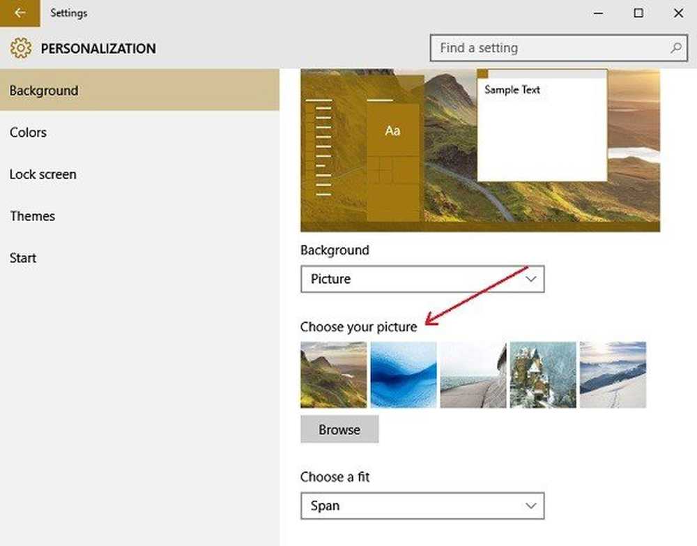The height and width of the screenshot is (546, 697).
Task: Choose the snowy mountain slope picture
Action: 613,374
